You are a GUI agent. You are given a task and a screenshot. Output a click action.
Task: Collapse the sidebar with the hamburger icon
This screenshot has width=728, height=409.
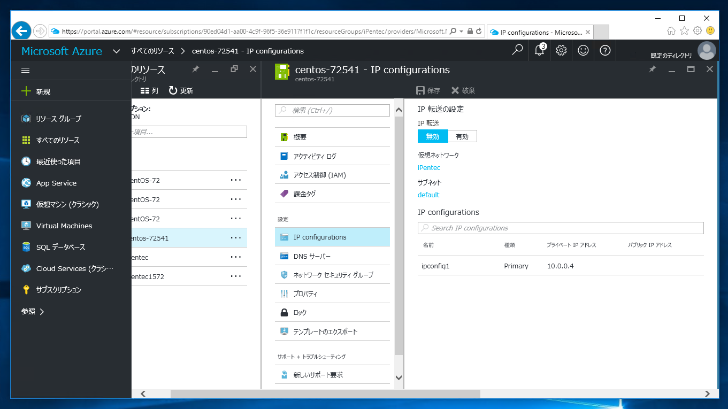coord(25,70)
